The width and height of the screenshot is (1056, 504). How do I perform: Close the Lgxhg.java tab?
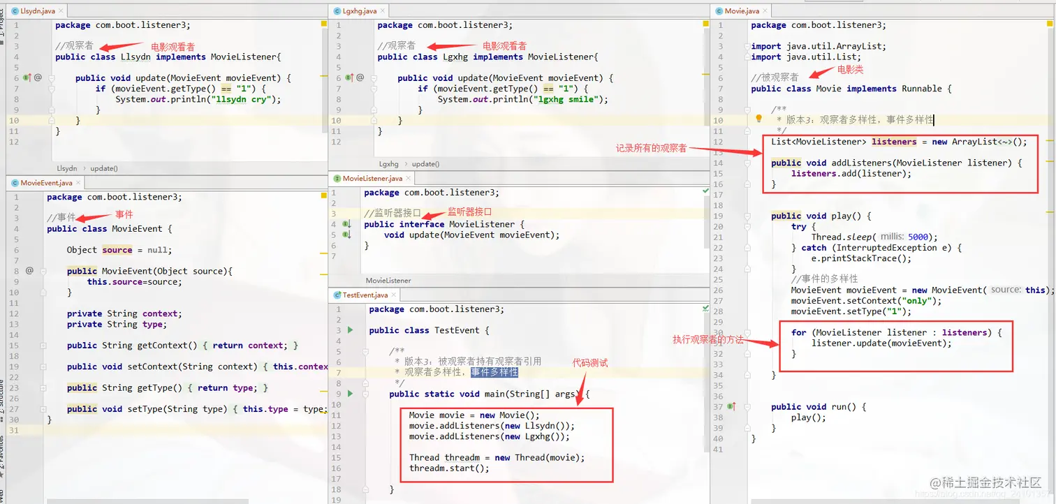pos(382,11)
